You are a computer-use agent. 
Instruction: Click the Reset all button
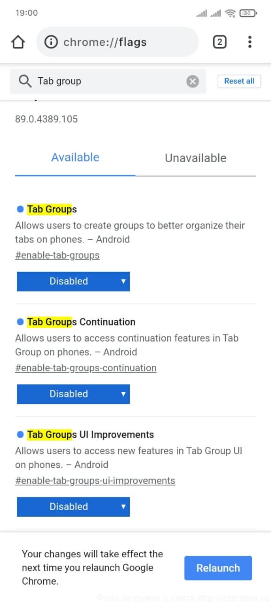pos(239,81)
